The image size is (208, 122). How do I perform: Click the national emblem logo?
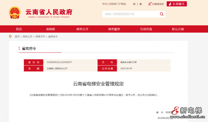pos(15,12)
